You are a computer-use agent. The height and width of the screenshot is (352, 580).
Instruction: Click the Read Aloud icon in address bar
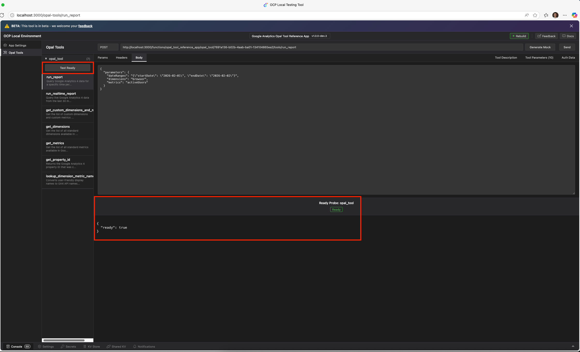pyautogui.click(x=527, y=15)
